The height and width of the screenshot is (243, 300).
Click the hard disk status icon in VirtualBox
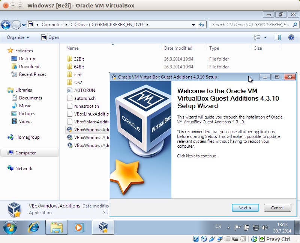[196, 239]
